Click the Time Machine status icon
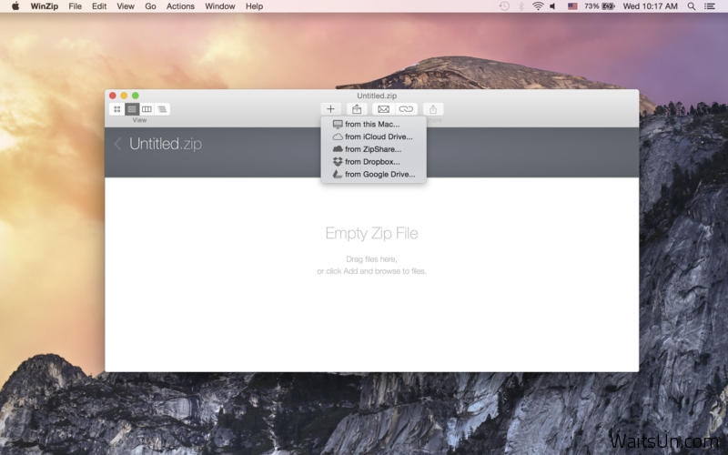The height and width of the screenshot is (455, 728). click(x=504, y=6)
